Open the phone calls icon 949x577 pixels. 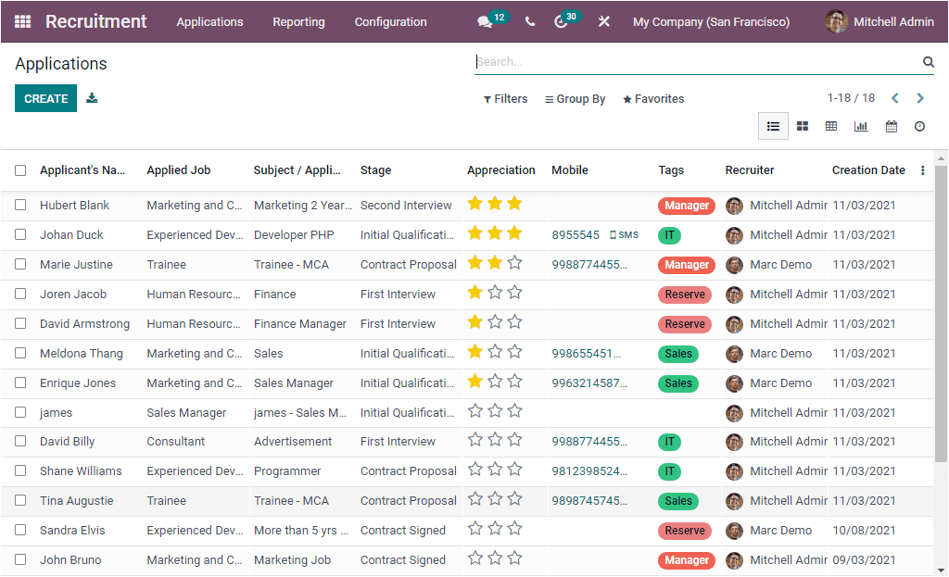[x=529, y=20]
